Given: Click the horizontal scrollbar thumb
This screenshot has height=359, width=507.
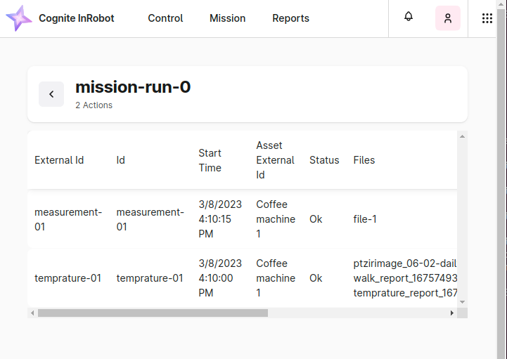Looking at the screenshot, I should (153, 313).
